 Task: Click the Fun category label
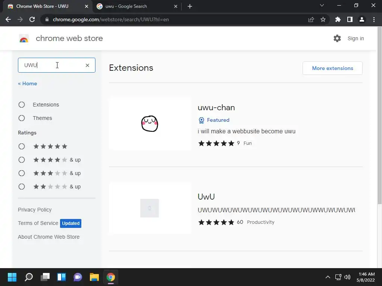tap(248, 143)
